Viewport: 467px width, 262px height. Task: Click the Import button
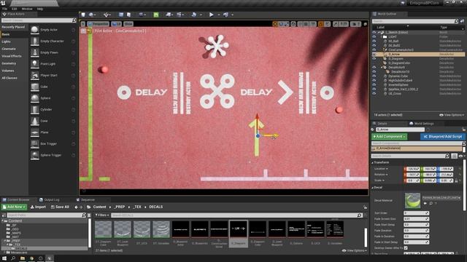(x=38, y=207)
